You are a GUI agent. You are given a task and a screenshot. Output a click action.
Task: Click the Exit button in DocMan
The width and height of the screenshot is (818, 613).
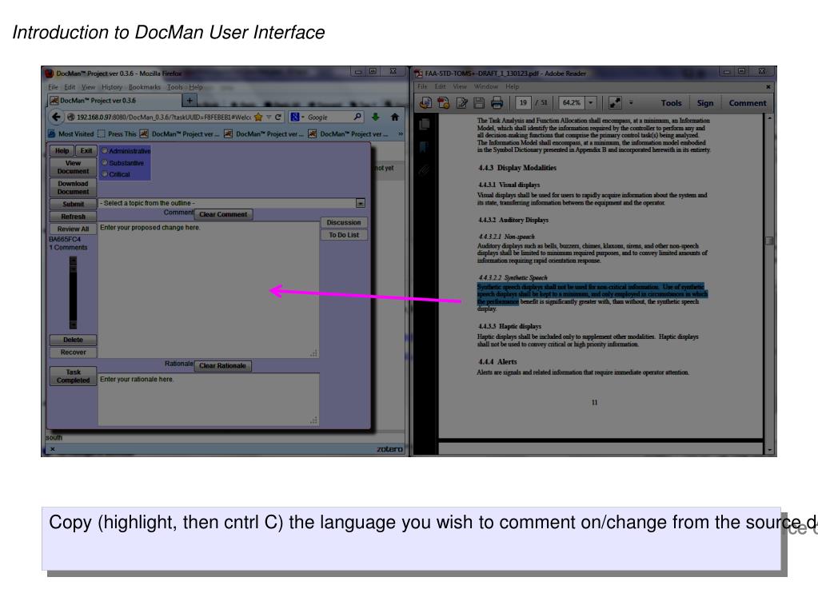coord(86,150)
